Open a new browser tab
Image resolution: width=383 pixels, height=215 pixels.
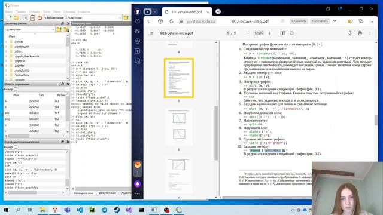click(218, 11)
